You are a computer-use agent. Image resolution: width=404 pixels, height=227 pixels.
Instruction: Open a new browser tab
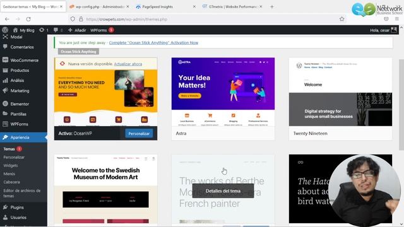272,7
